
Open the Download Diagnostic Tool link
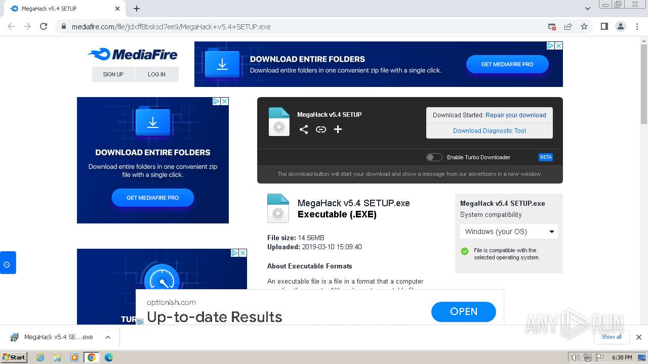click(490, 130)
